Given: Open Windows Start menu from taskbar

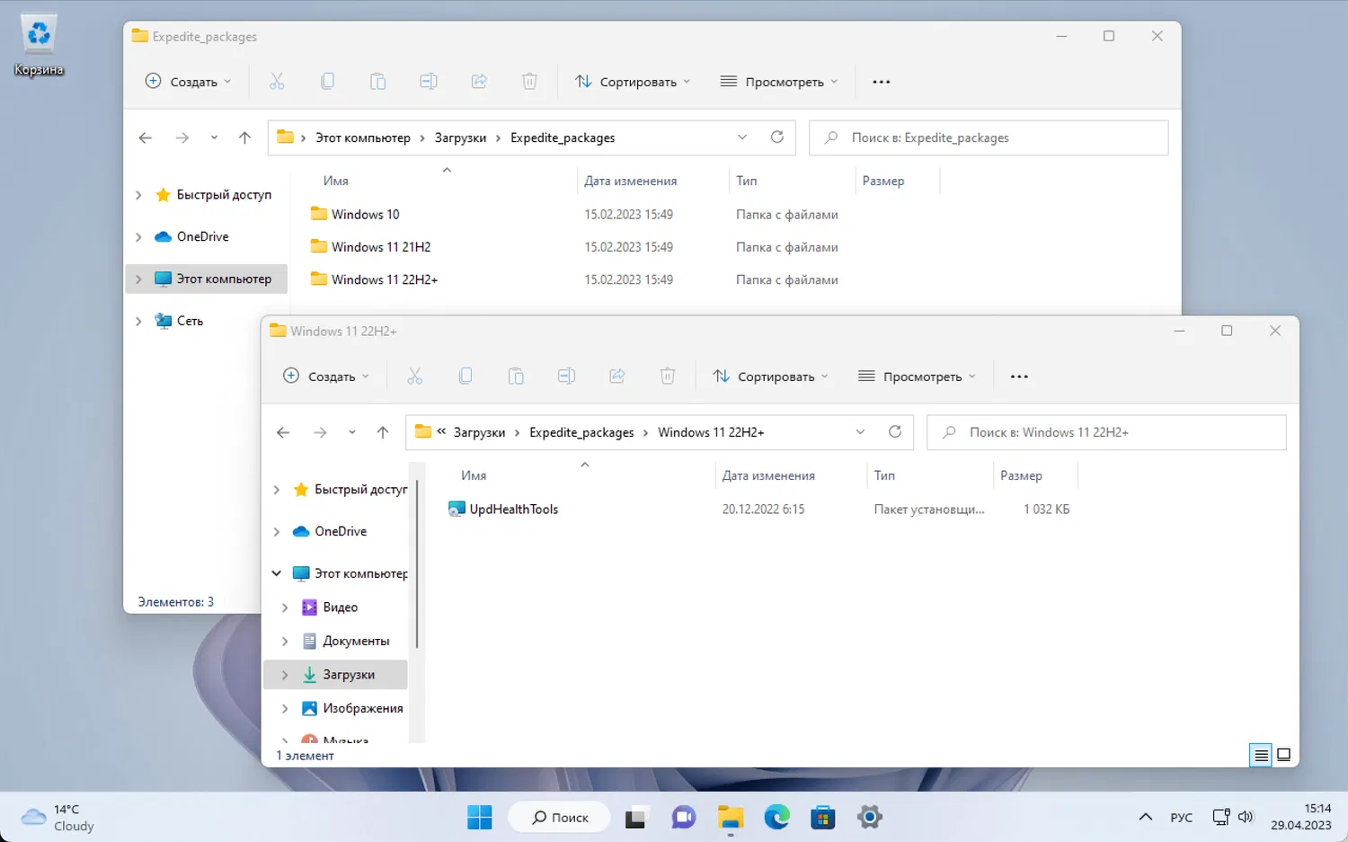Looking at the screenshot, I should pos(480,818).
